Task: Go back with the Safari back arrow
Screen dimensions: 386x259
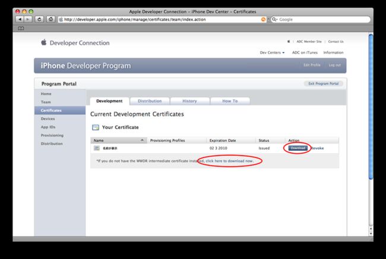Action: [20, 19]
